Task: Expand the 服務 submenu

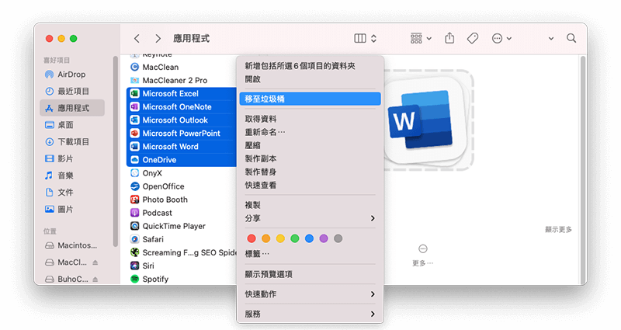Action: point(310,314)
